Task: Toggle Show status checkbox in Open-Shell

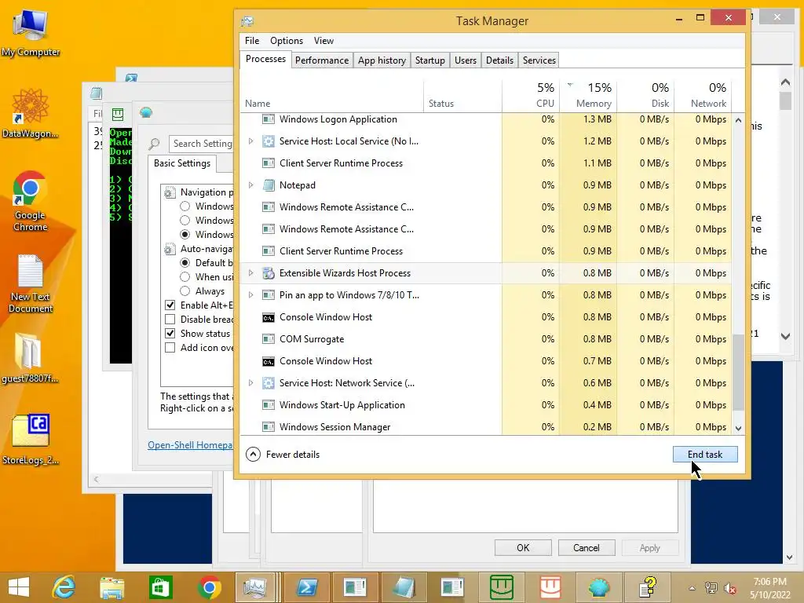Action: [x=170, y=333]
